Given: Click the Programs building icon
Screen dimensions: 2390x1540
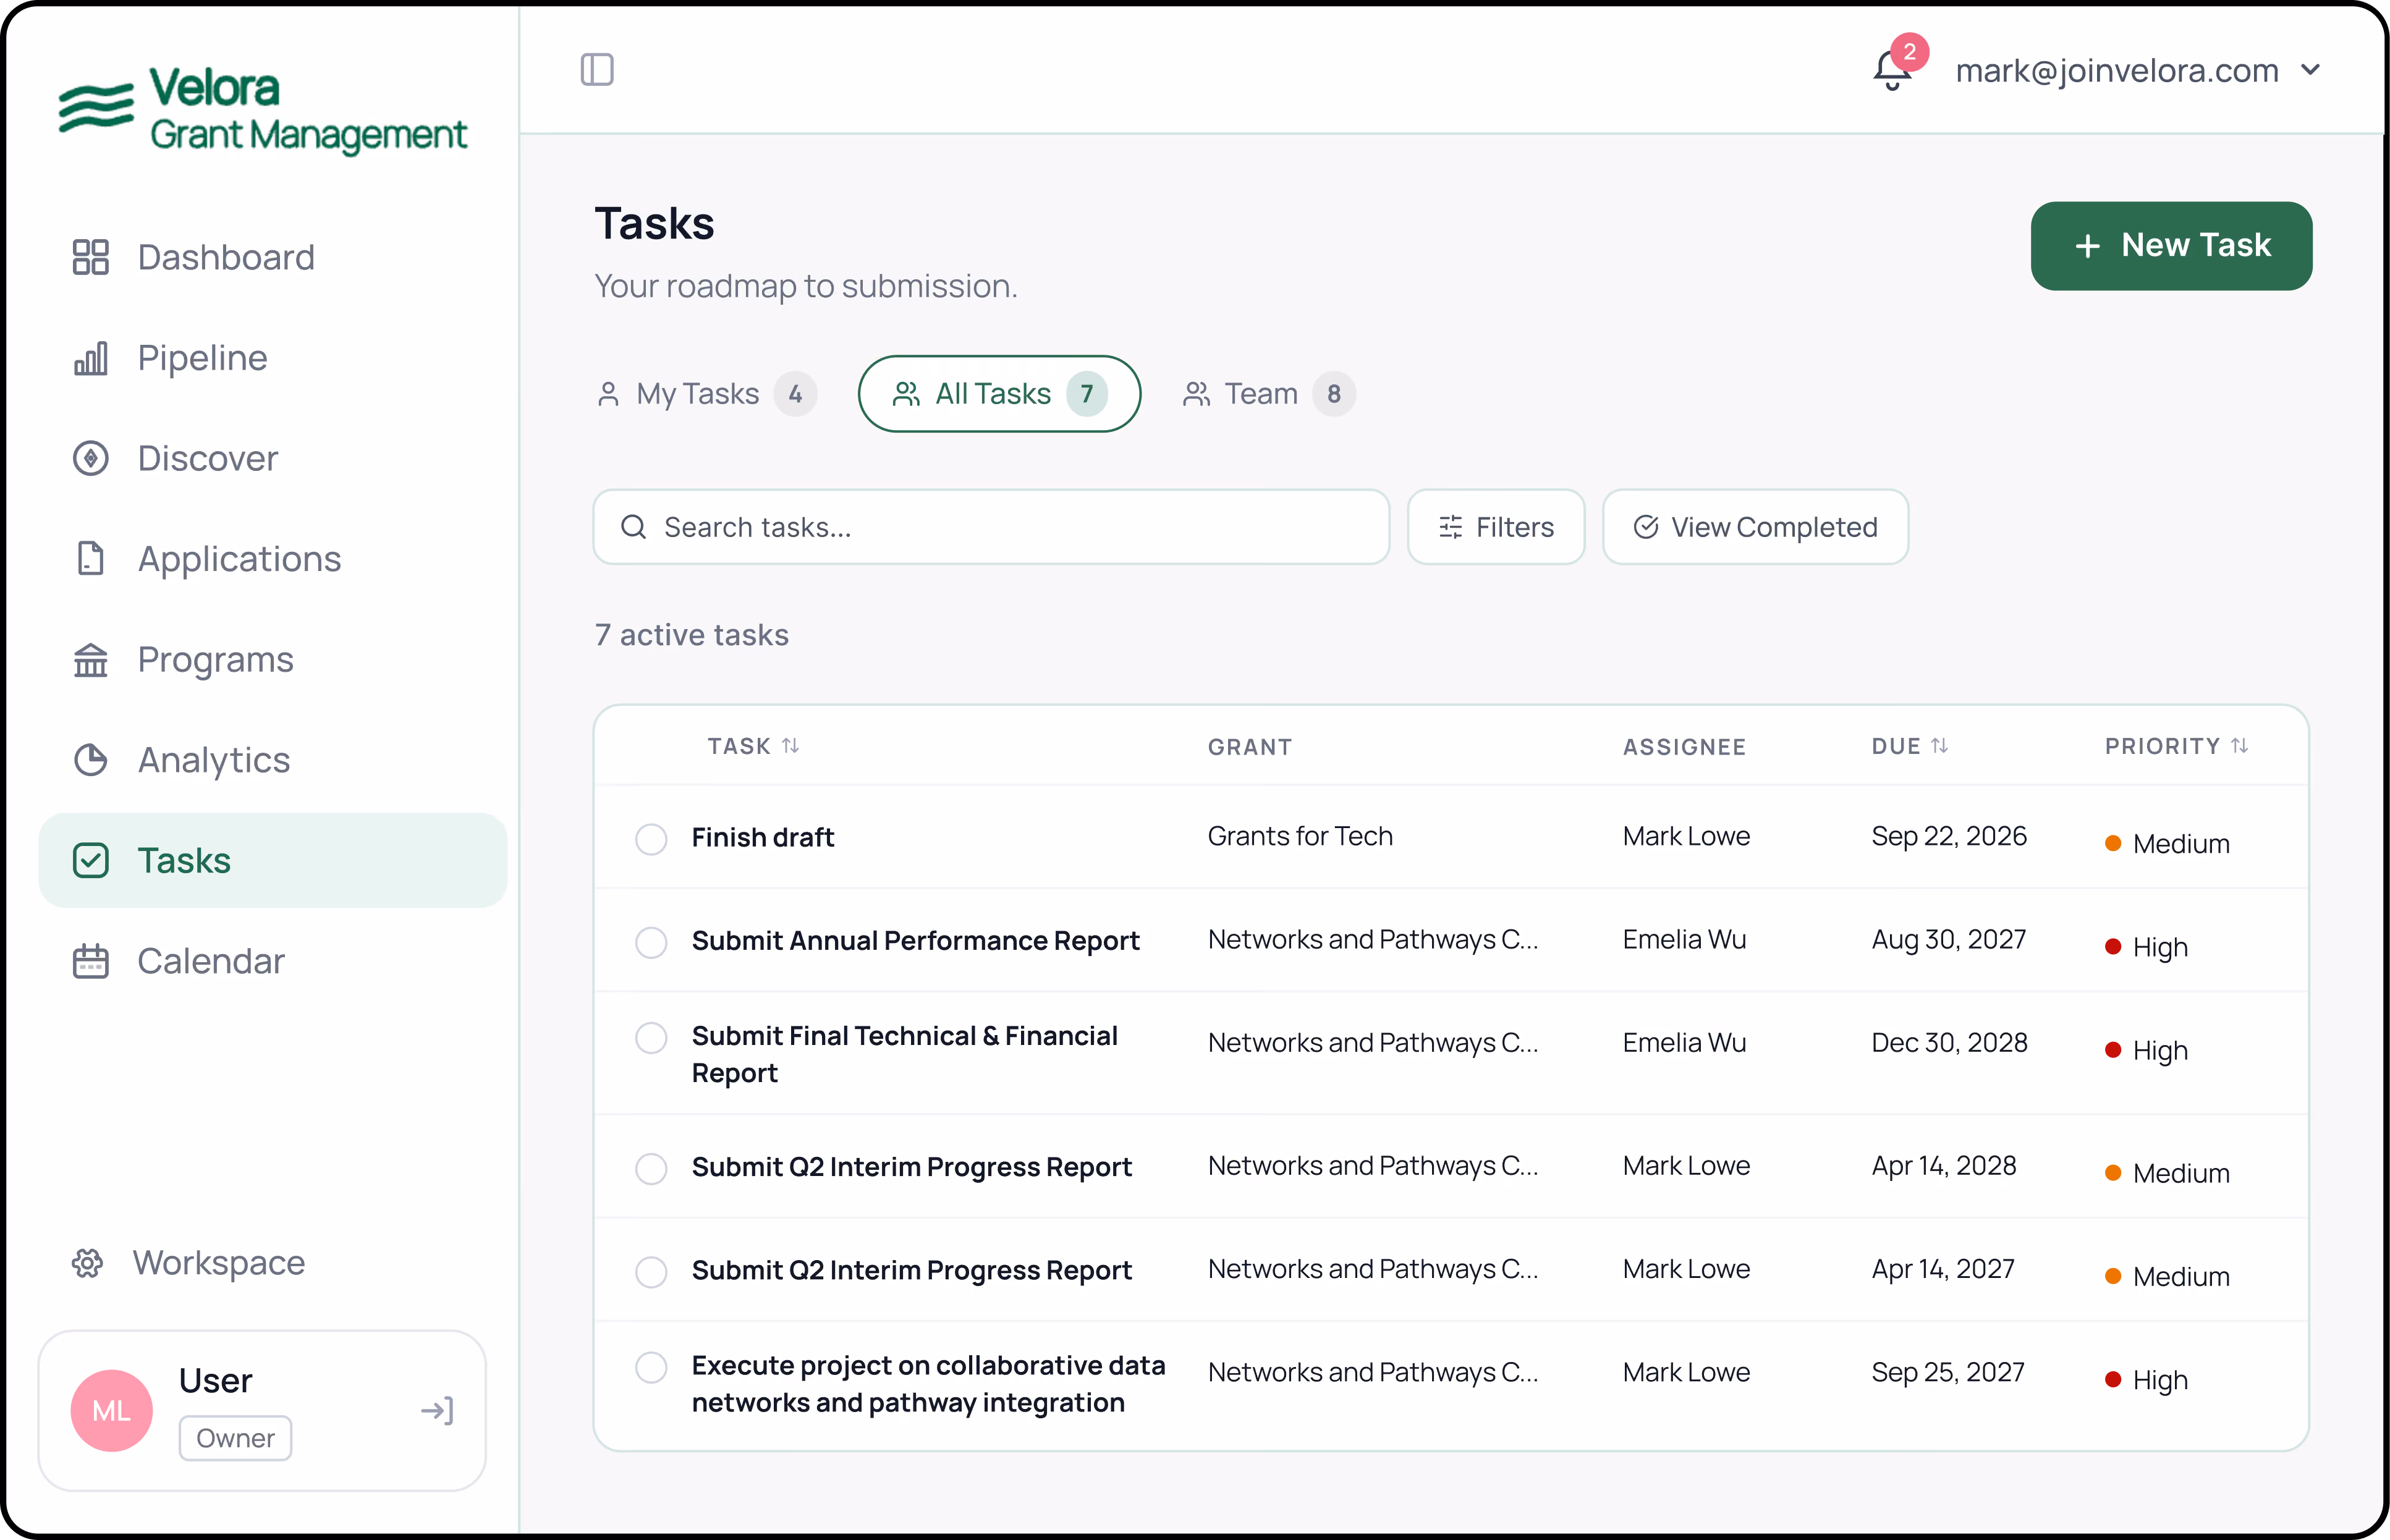Looking at the screenshot, I should coord(91,659).
